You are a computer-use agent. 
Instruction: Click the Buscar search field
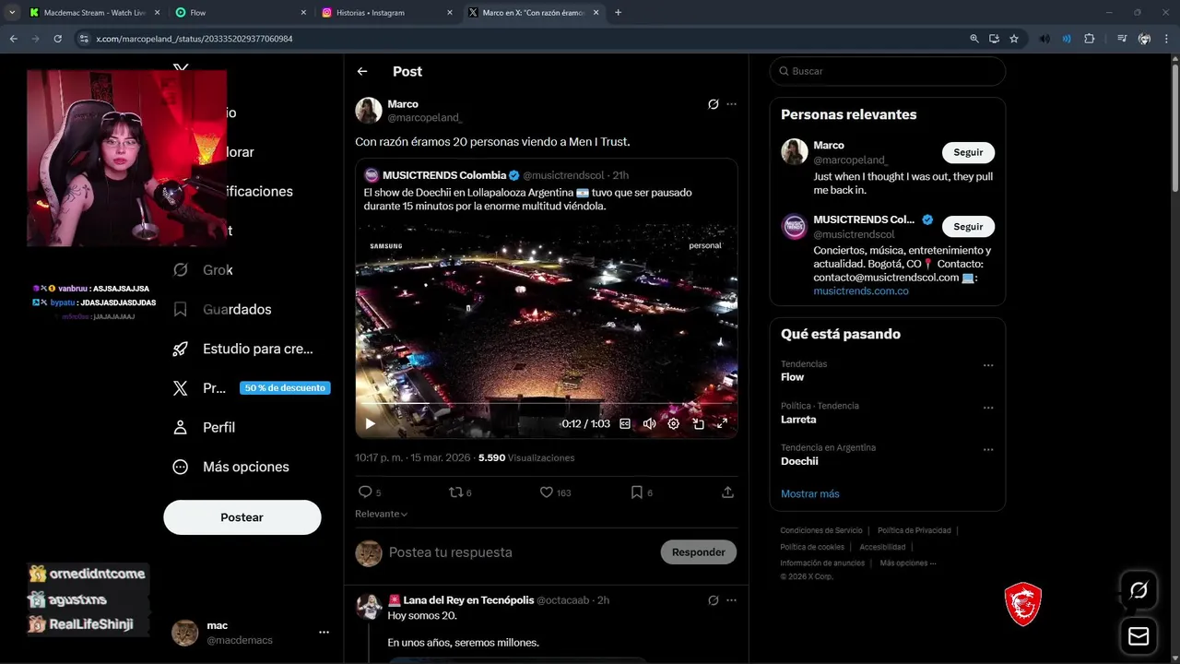pos(888,71)
